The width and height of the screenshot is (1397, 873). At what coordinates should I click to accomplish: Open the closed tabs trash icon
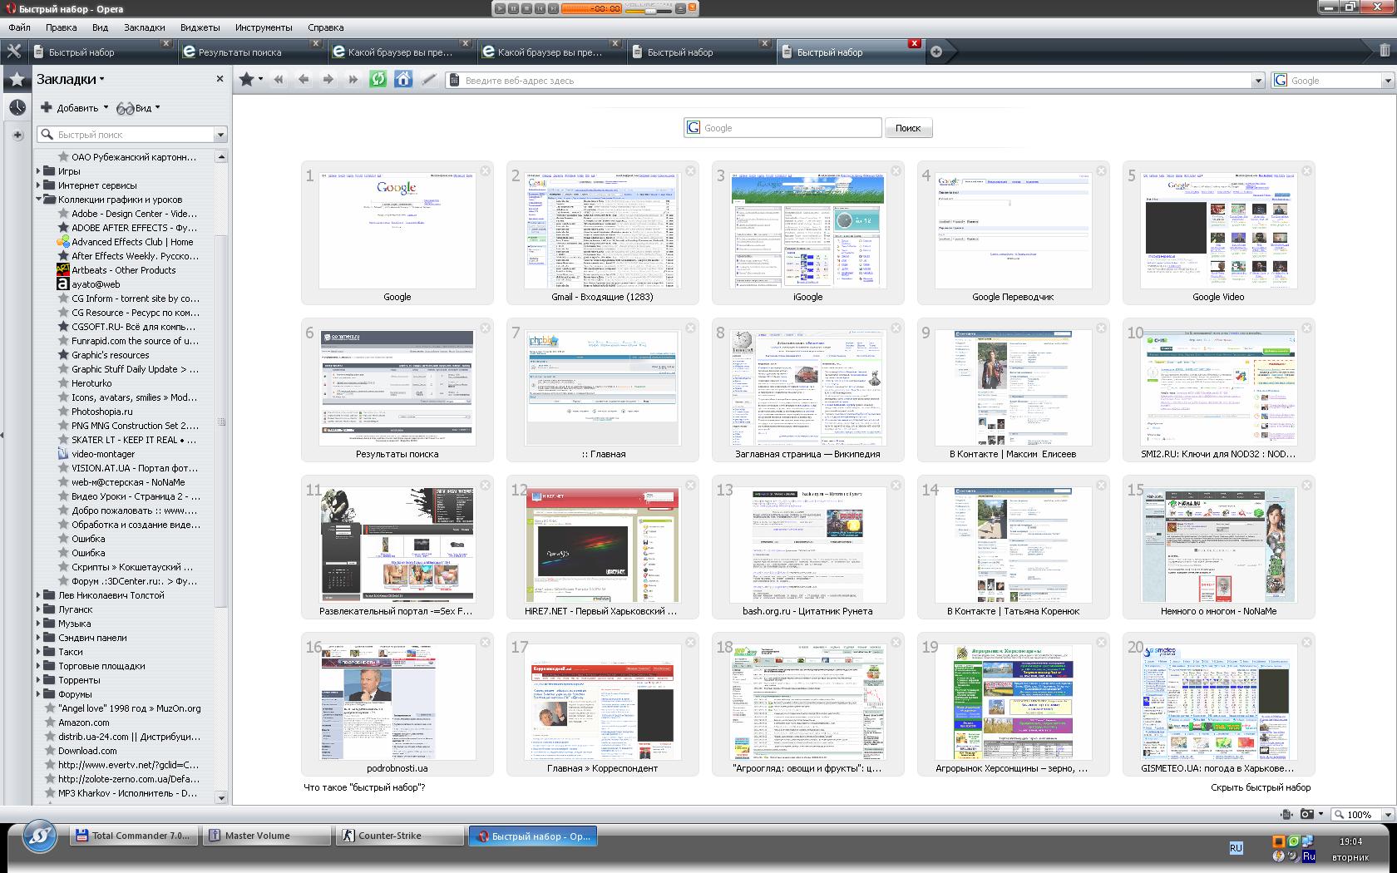click(x=1385, y=51)
